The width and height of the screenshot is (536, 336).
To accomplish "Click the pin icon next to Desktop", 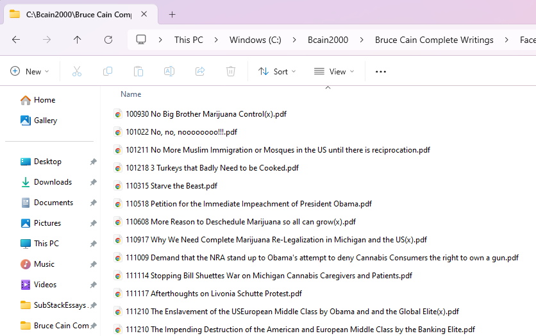I will [x=94, y=162].
